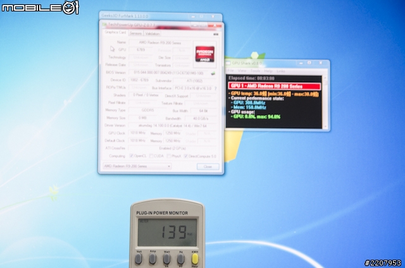Click the GPU: 300.0MHz line

pos(248,102)
